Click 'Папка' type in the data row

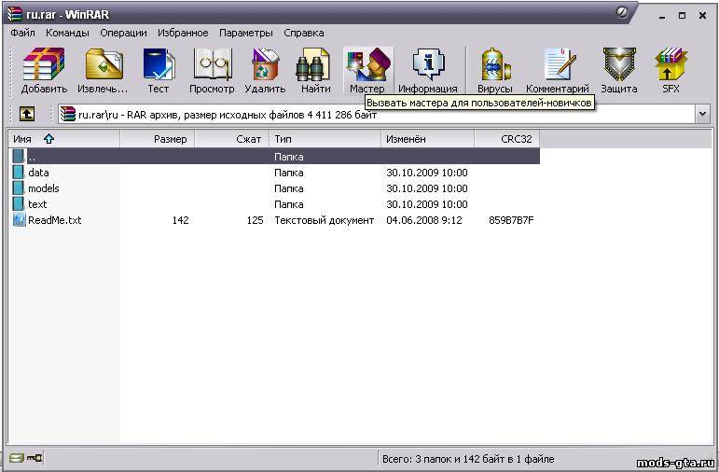(x=289, y=173)
